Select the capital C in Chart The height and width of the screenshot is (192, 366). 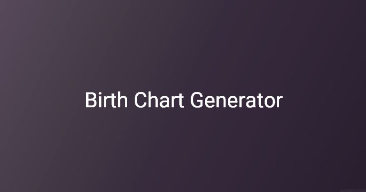(140, 100)
